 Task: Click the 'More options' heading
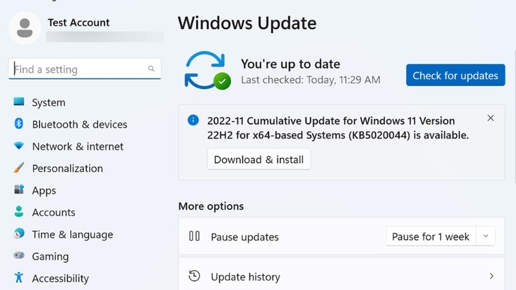[x=211, y=206]
